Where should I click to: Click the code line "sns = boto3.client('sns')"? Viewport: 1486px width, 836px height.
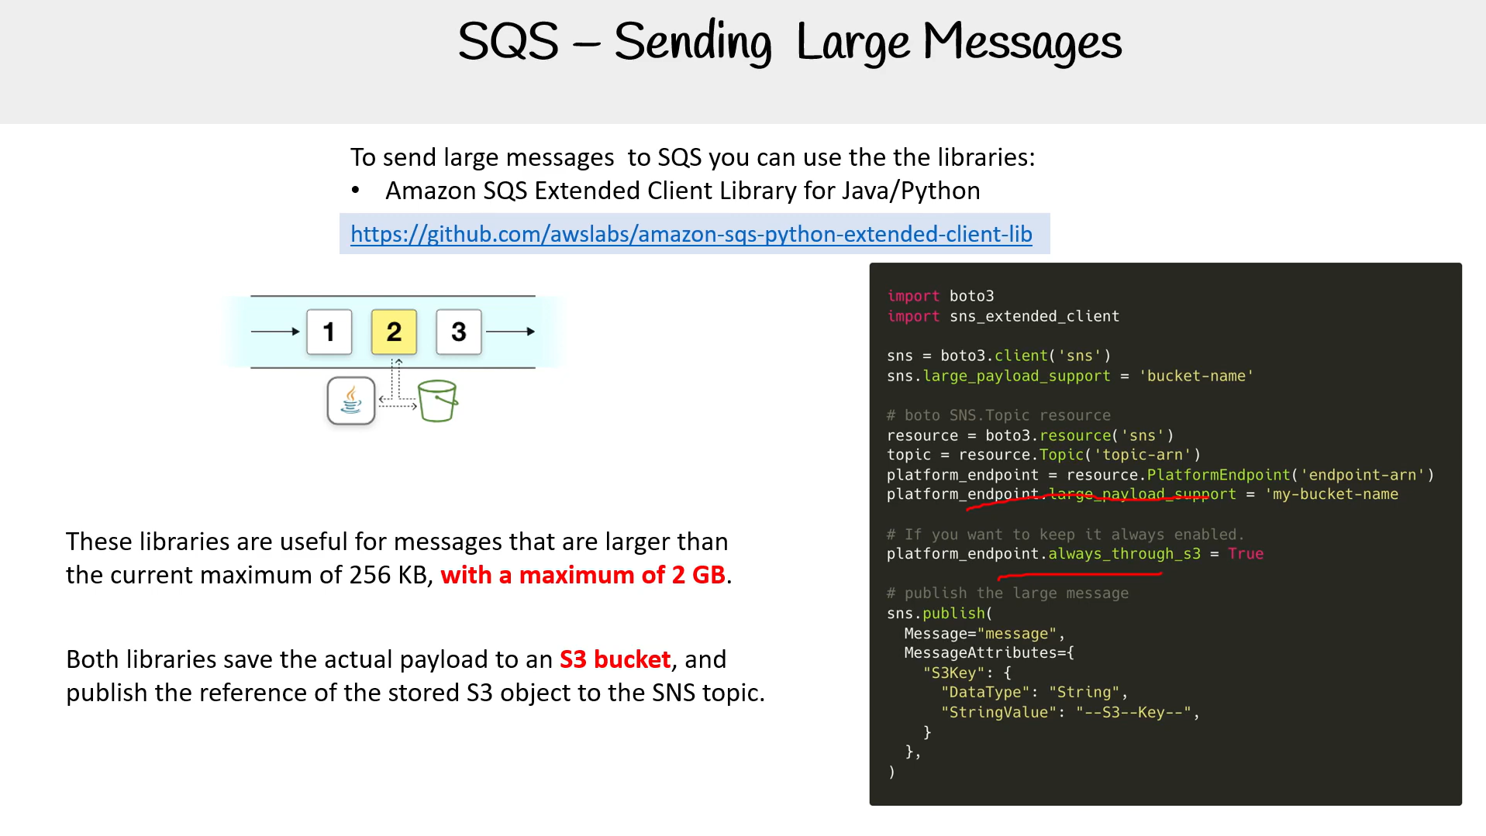(999, 356)
